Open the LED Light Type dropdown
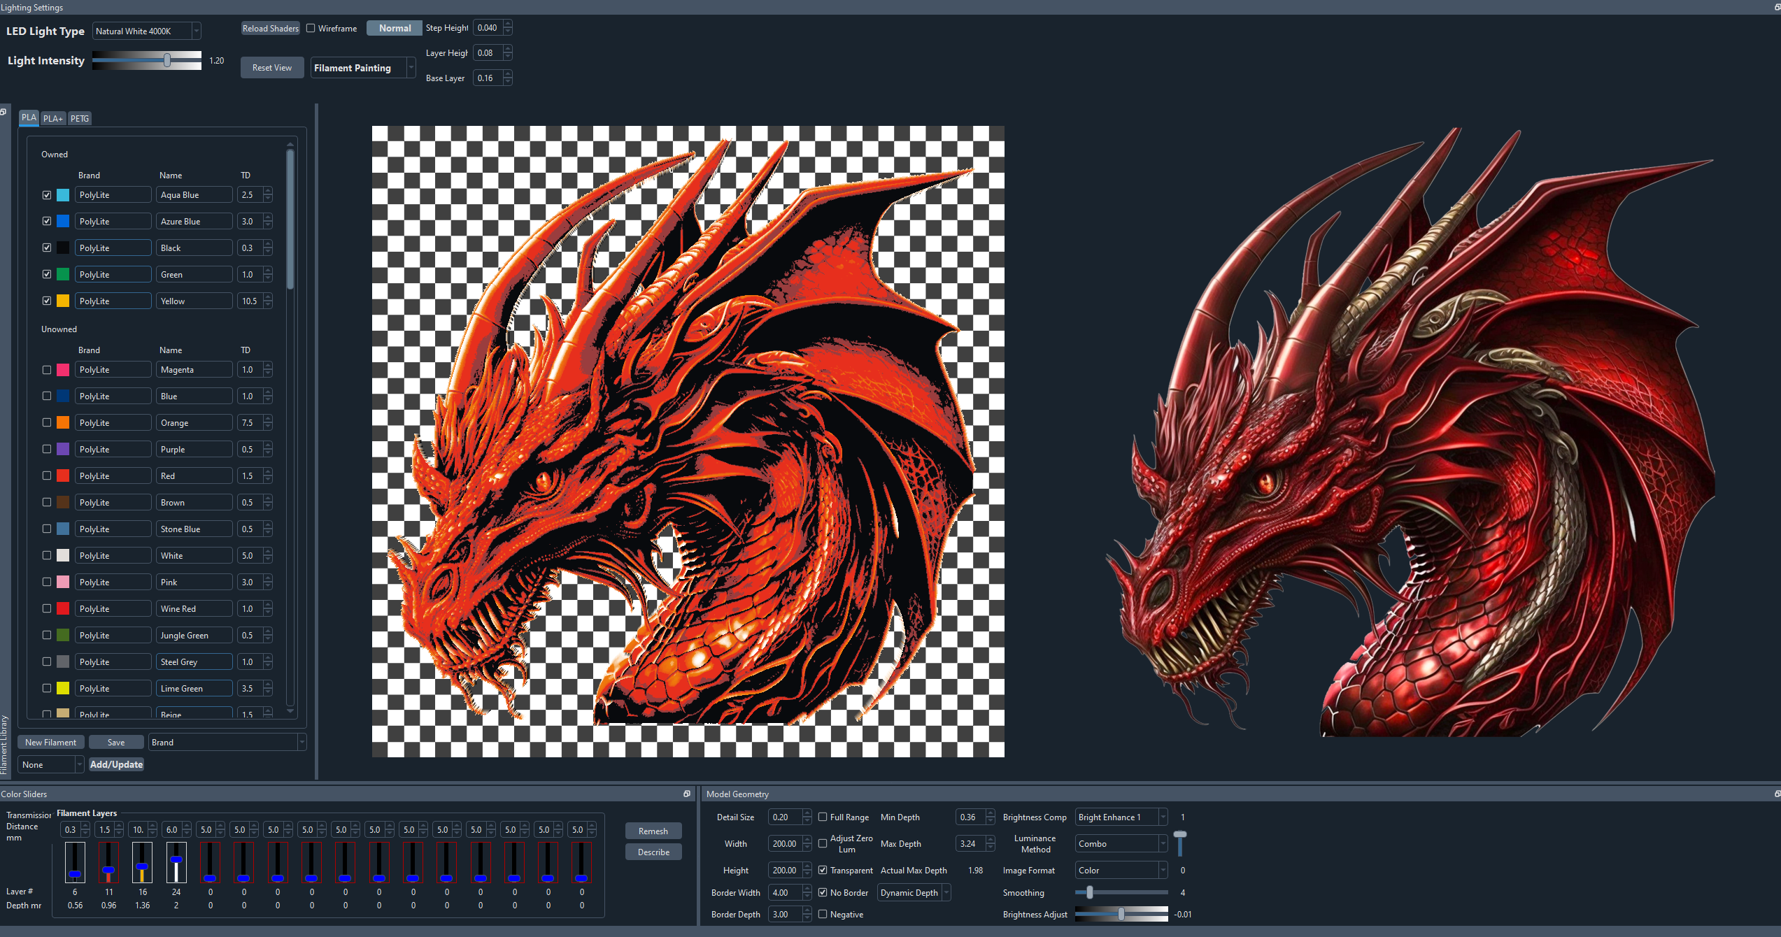 pos(146,31)
